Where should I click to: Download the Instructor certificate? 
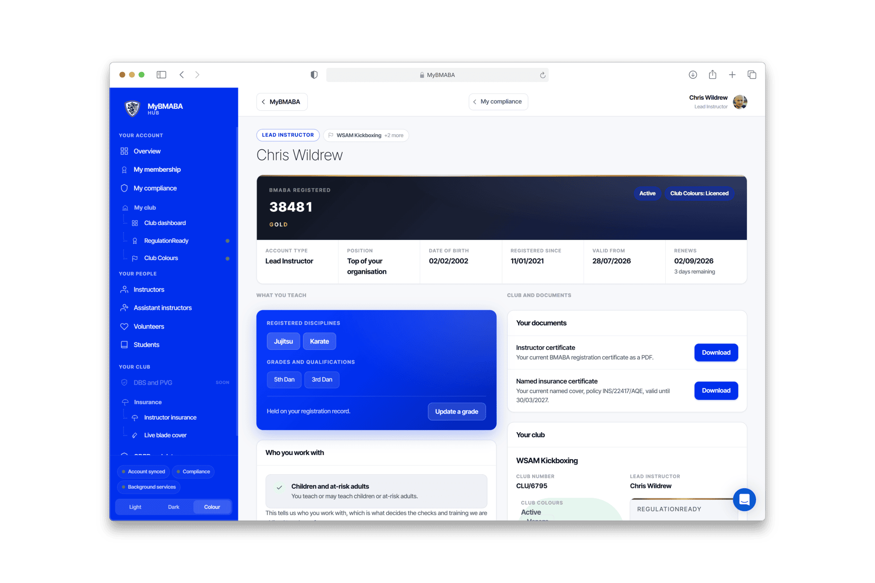716,353
